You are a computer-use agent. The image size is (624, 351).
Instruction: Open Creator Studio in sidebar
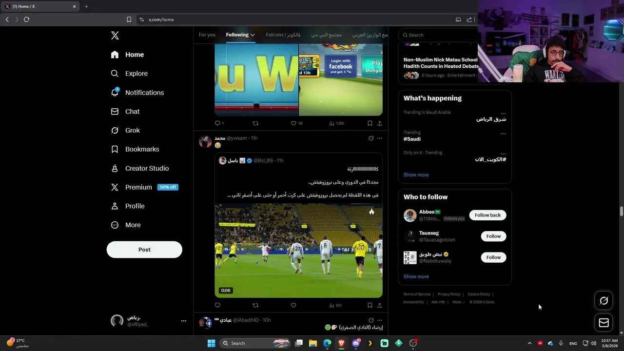pos(140,168)
